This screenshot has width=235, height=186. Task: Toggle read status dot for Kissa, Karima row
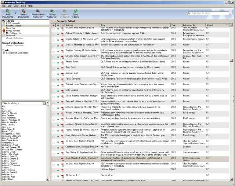click(58, 97)
